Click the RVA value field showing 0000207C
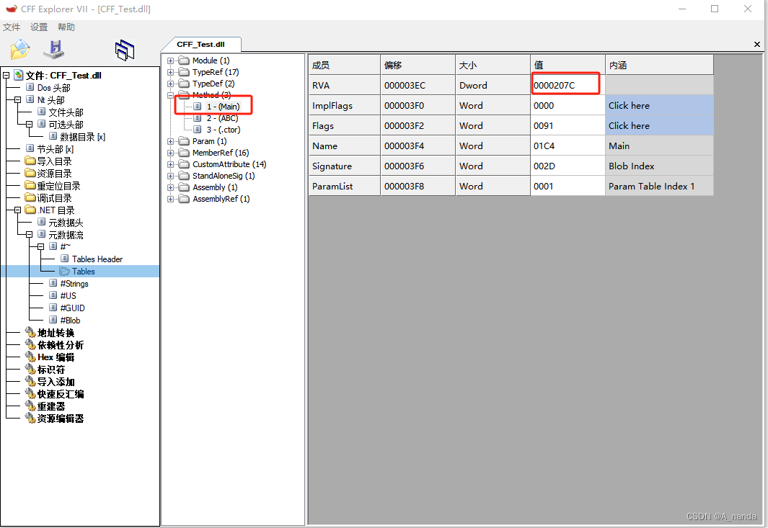The width and height of the screenshot is (768, 528). coord(565,85)
